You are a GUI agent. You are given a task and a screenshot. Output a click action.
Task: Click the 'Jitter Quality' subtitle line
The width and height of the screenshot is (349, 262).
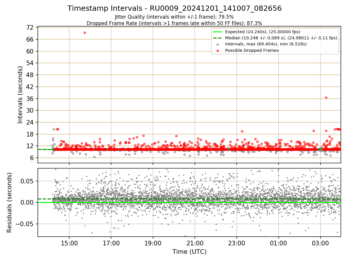[x=174, y=17]
